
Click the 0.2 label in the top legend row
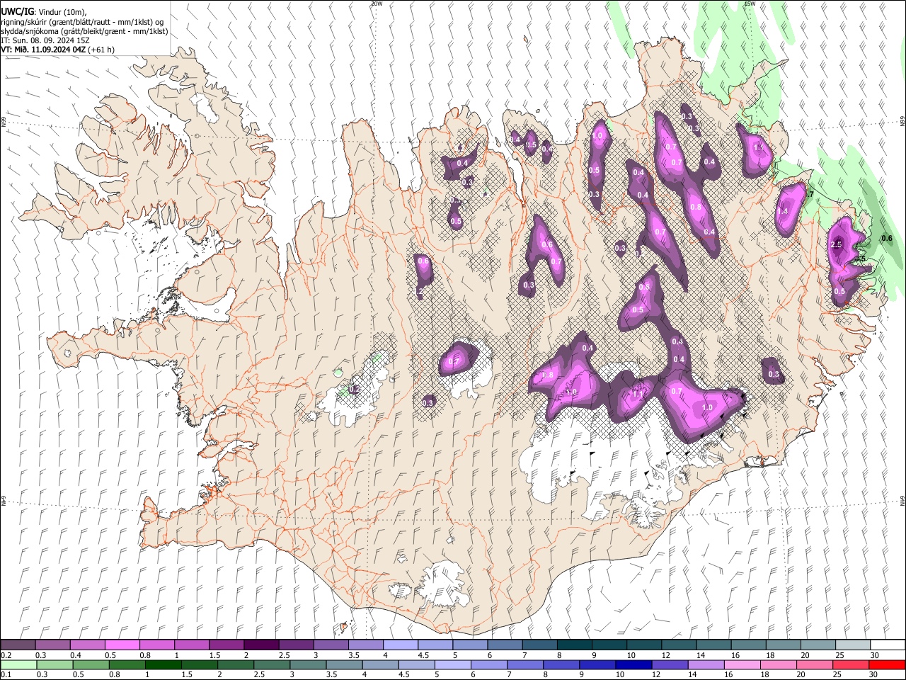tap(6, 655)
